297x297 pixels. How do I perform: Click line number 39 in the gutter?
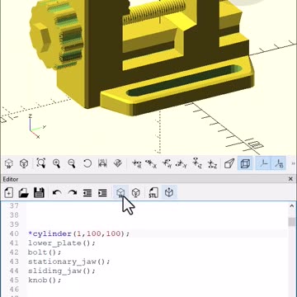(x=14, y=224)
